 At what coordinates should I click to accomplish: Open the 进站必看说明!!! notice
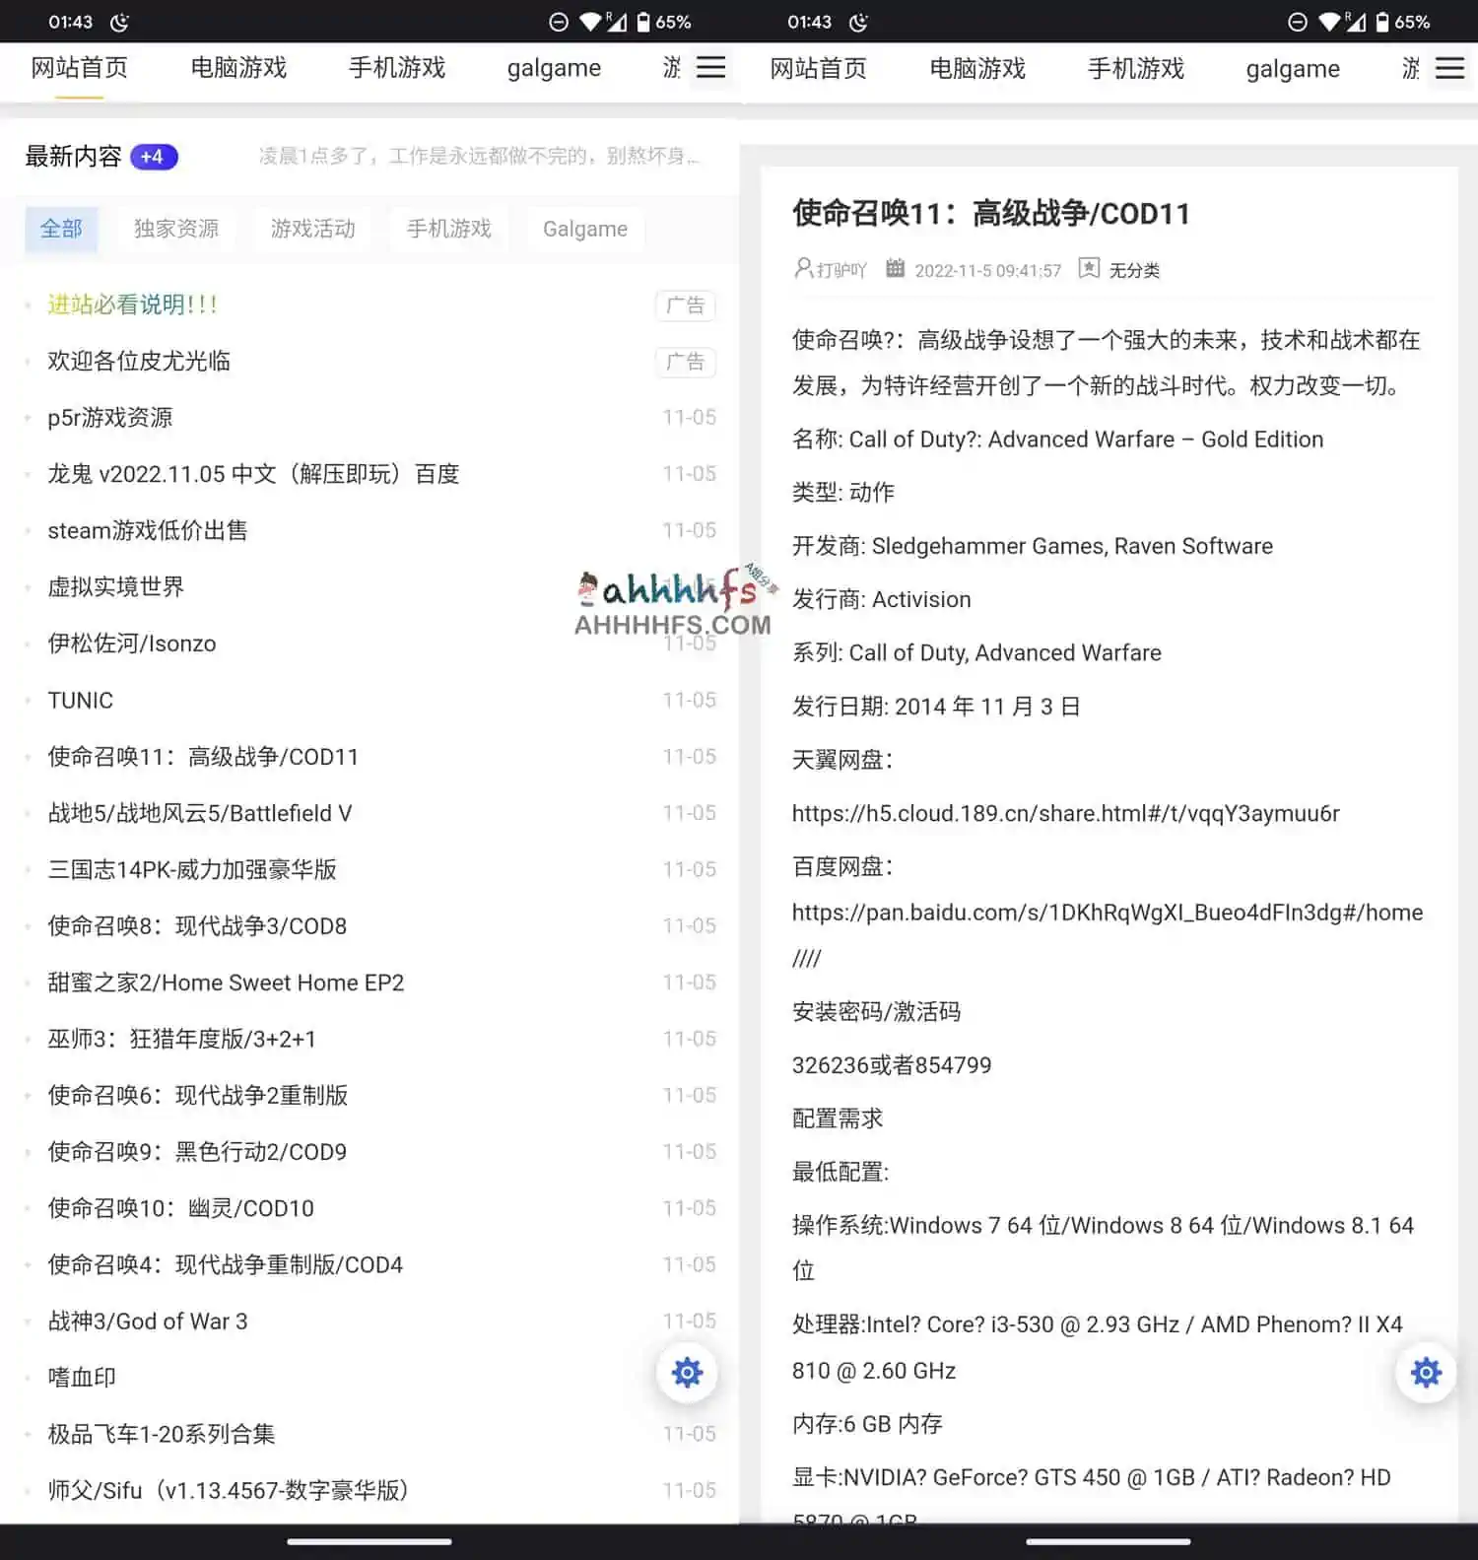coord(132,305)
